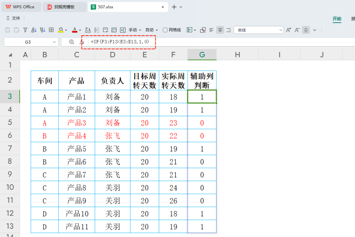Click the WPS Office logo tab
This screenshot has width=355, height=237.
(21, 7)
